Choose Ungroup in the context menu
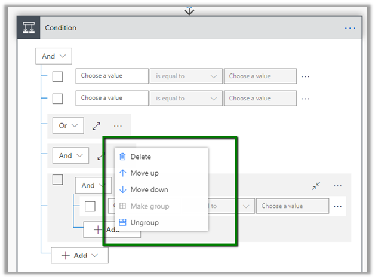 (x=145, y=222)
